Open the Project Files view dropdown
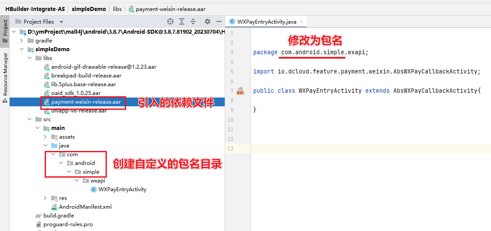 [x=61, y=22]
